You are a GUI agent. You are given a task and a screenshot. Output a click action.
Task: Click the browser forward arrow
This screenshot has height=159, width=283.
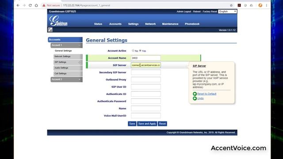coord(24,5)
